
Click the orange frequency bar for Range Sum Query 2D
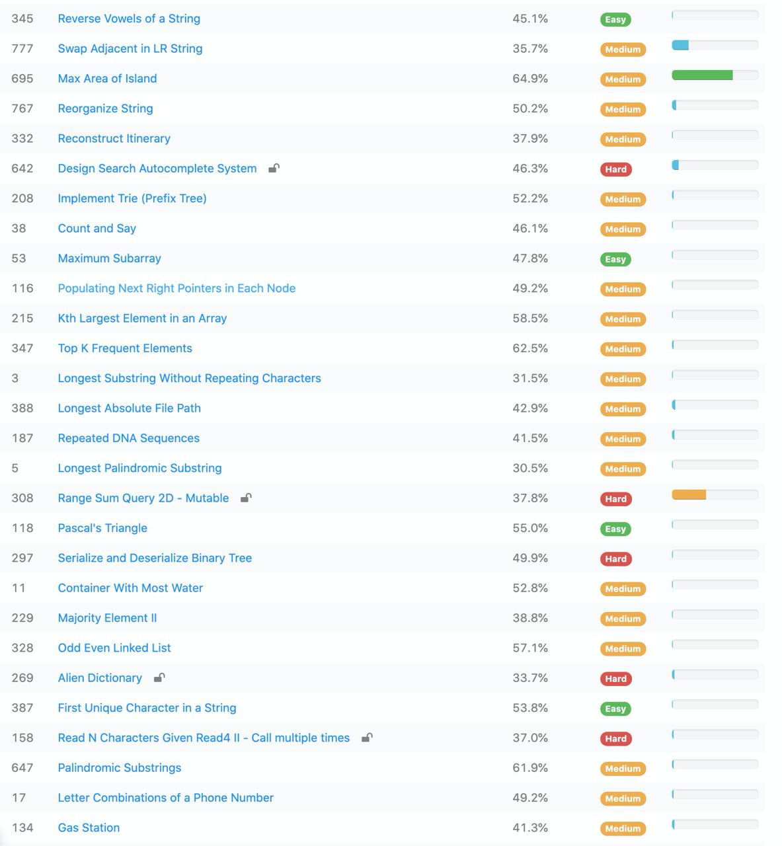point(689,494)
